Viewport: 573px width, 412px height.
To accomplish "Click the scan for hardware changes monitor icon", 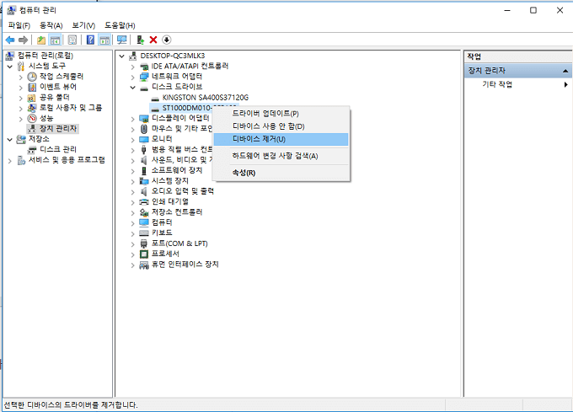I will [122, 40].
